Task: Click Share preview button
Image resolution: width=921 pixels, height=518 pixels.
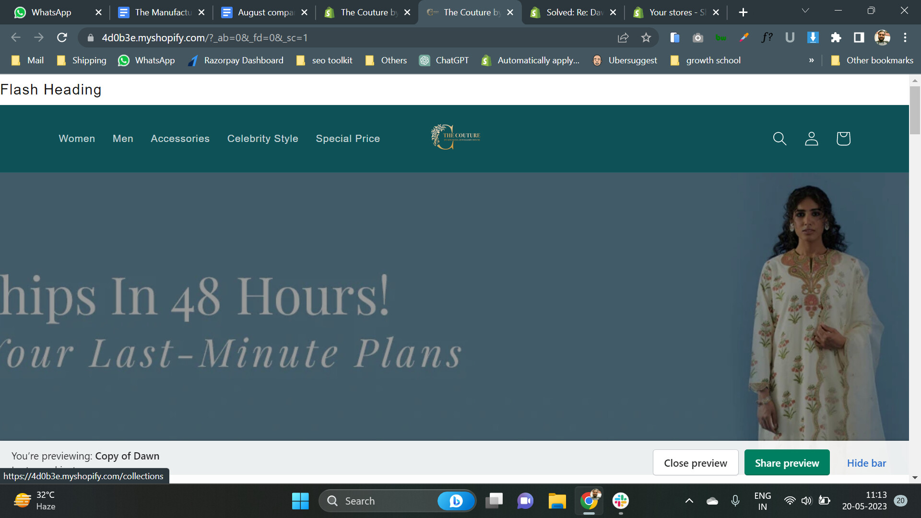Action: tap(787, 462)
